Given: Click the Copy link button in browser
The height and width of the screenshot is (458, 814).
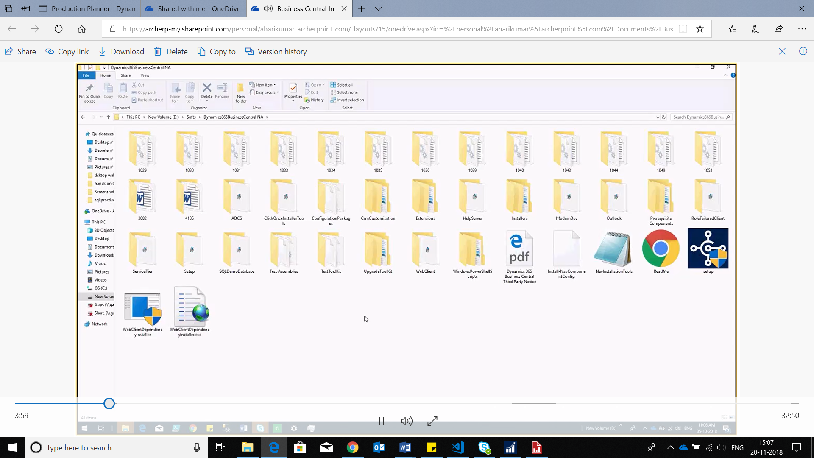Looking at the screenshot, I should pos(67,51).
